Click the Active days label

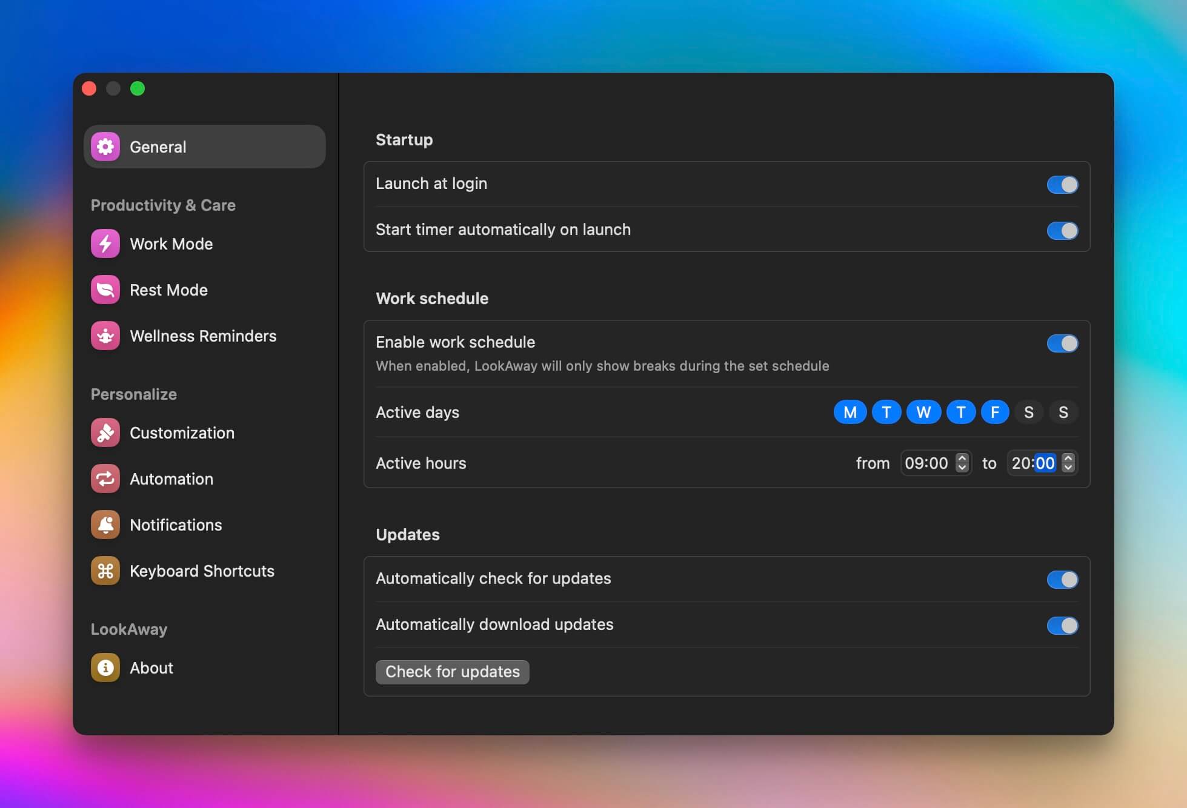[x=417, y=412]
